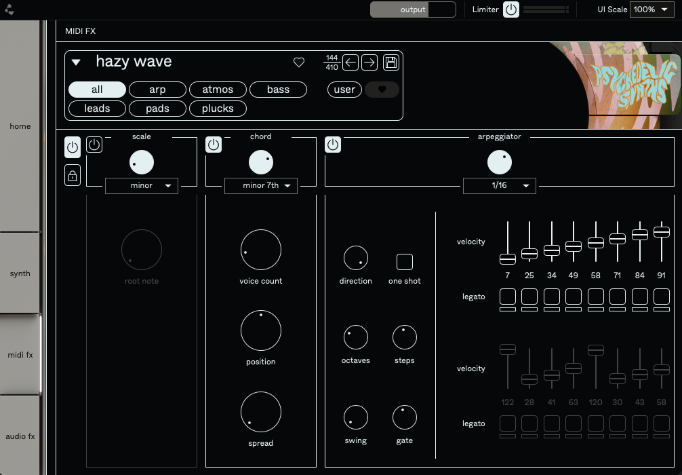Toggle legato box under velocity step 71
Image resolution: width=682 pixels, height=475 pixels.
(x=618, y=297)
